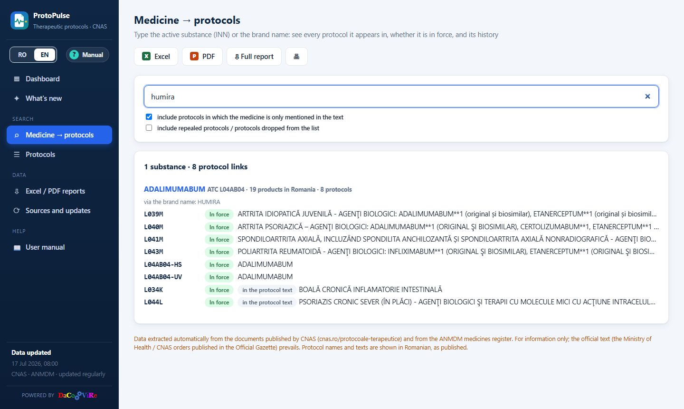This screenshot has width=684, height=409.
Task: Clear the humira search text
Action: pos(647,97)
